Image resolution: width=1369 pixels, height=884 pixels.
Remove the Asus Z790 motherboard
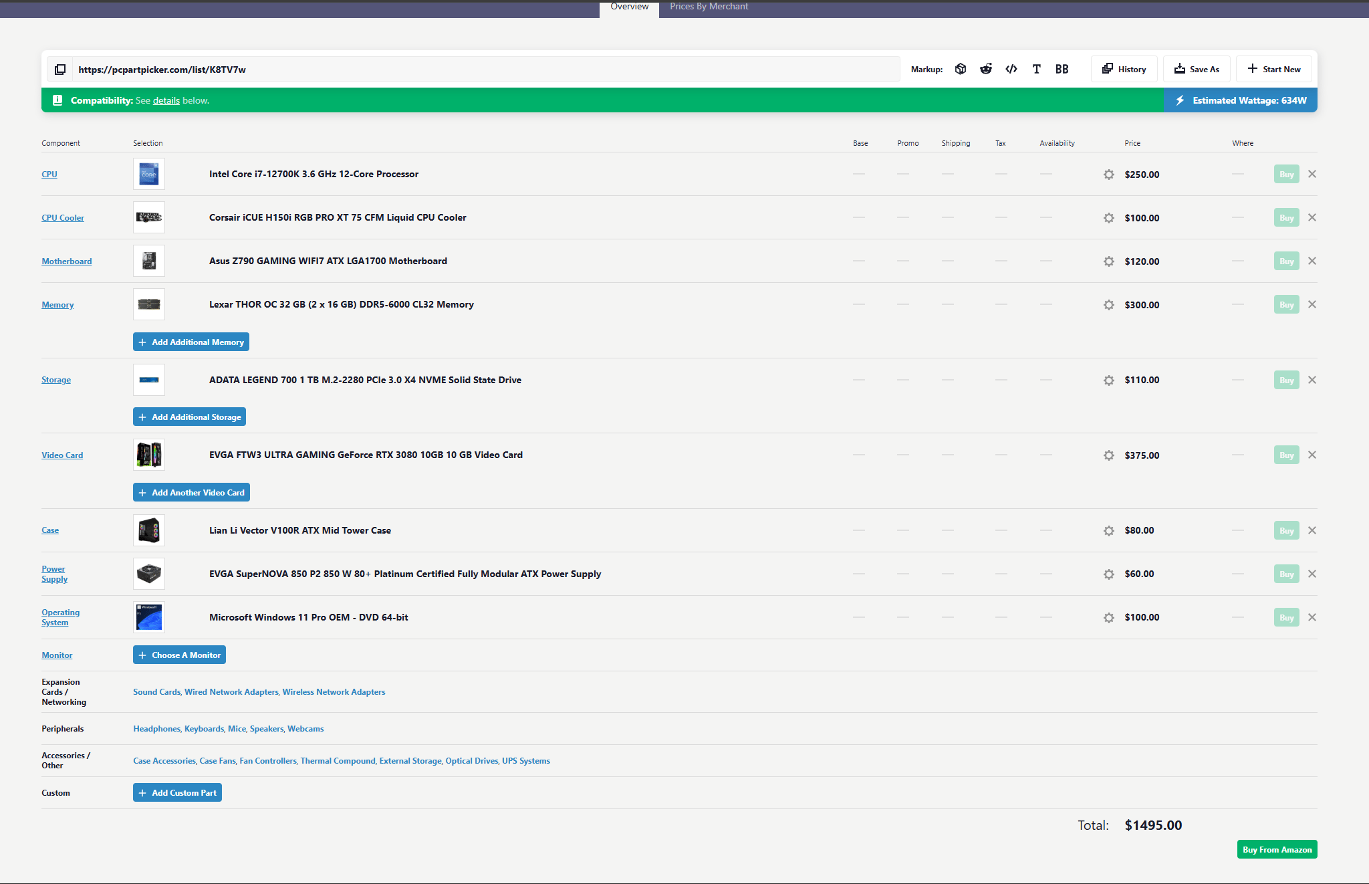point(1312,261)
